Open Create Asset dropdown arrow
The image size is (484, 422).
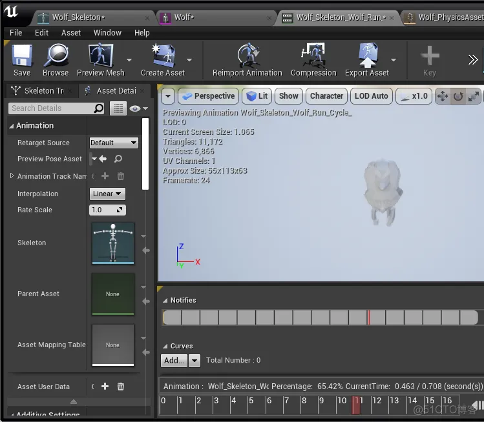(x=189, y=60)
